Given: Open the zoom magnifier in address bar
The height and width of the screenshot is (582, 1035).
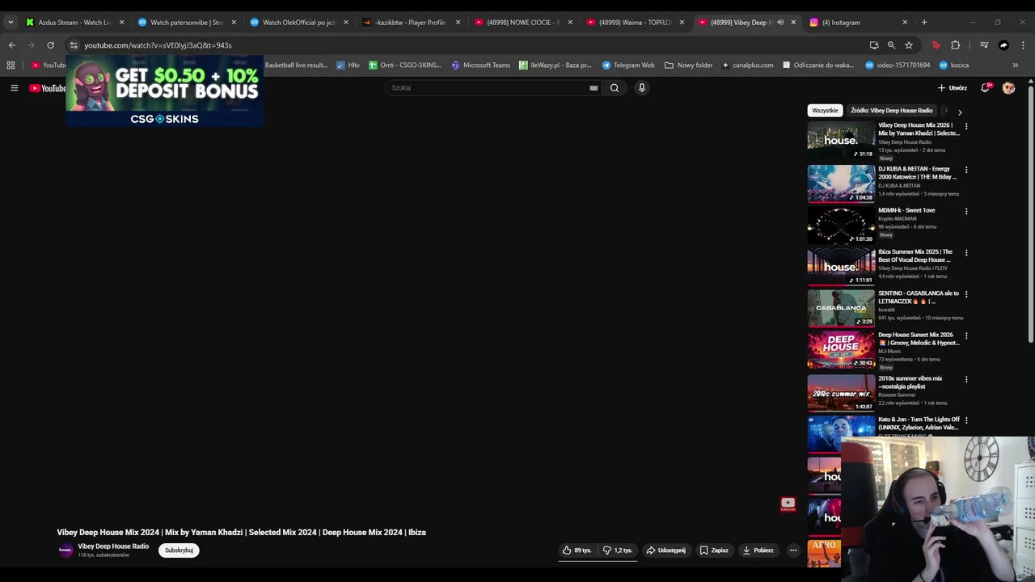Looking at the screenshot, I should point(891,45).
